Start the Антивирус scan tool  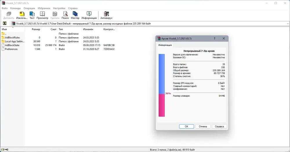pos(106,15)
